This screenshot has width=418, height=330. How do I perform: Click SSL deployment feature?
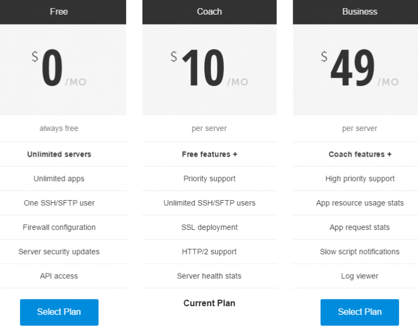coord(209,227)
